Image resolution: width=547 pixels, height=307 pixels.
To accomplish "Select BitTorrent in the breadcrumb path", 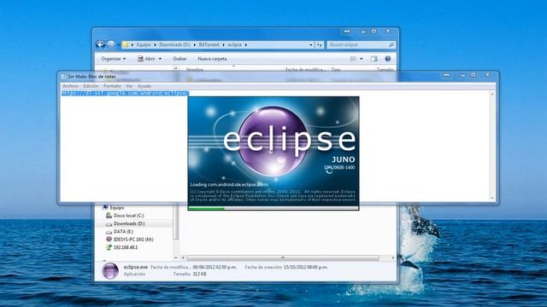I will [209, 45].
